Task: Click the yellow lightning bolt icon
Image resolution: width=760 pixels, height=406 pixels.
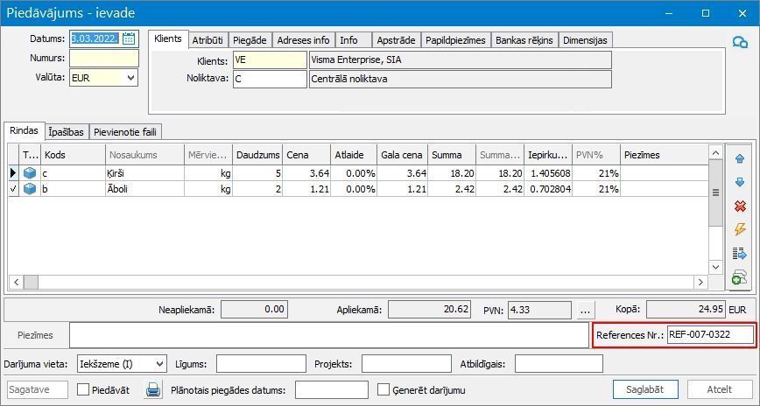Action: pos(740,229)
